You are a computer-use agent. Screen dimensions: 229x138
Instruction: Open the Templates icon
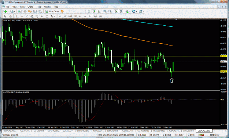pyautogui.click(x=140, y=11)
